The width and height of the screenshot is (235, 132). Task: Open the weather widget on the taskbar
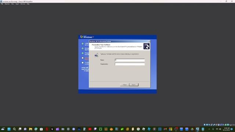click(3, 129)
